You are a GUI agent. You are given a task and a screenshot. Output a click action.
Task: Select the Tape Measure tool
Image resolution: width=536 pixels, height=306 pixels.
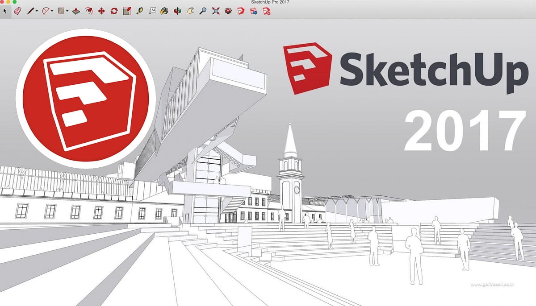pos(140,10)
